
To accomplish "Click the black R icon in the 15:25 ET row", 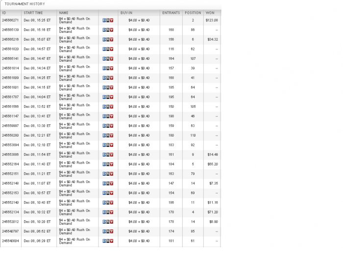I will (x=108, y=21).
